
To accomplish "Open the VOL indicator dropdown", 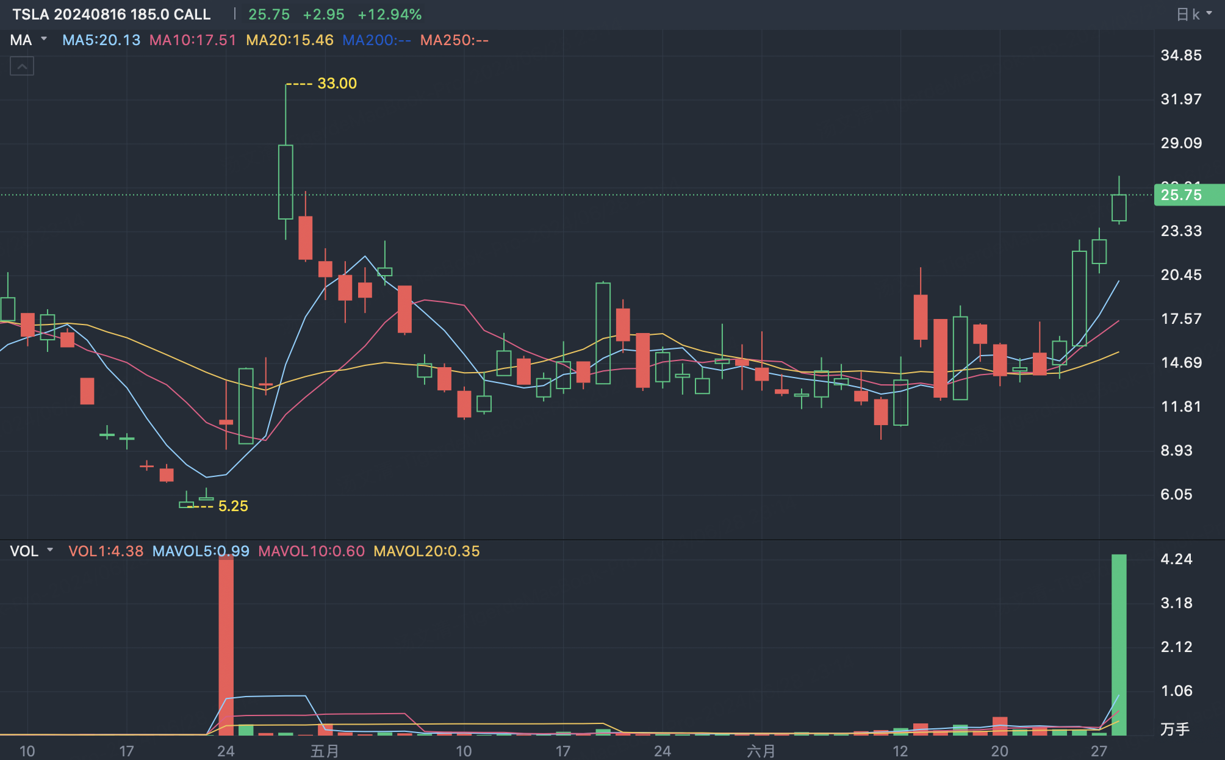I will pyautogui.click(x=32, y=551).
